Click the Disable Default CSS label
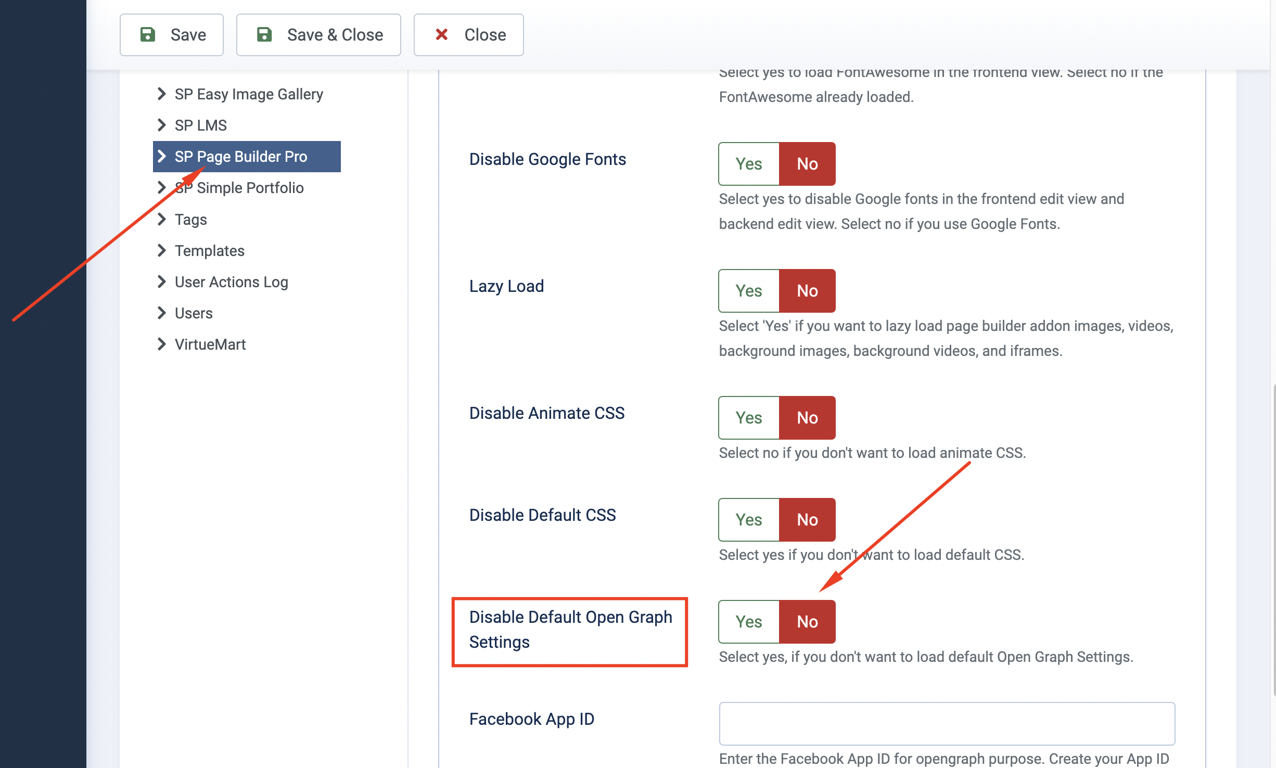 click(542, 515)
